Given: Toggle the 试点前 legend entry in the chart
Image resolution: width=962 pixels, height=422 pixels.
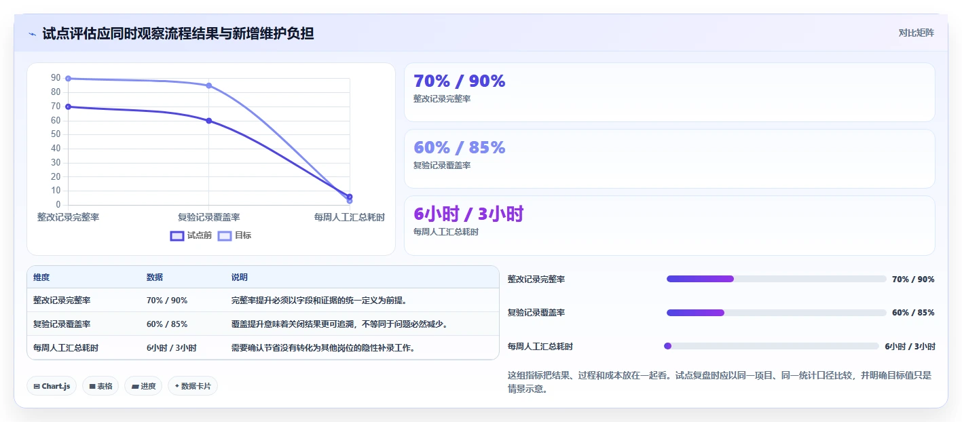Looking at the screenshot, I should 191,235.
